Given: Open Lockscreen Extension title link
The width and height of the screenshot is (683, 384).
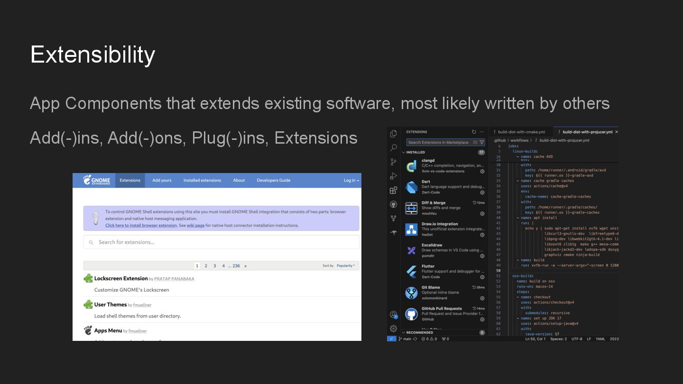Looking at the screenshot, I should (x=121, y=278).
